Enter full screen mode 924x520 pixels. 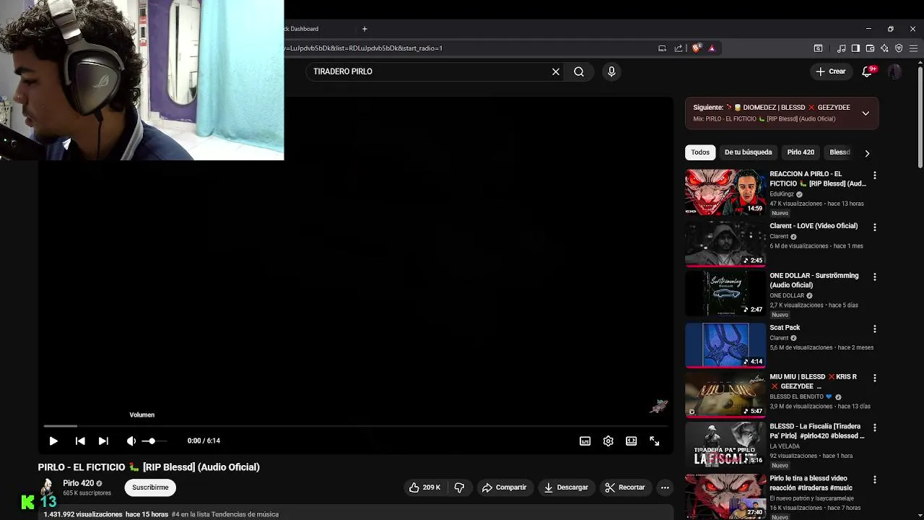655,441
